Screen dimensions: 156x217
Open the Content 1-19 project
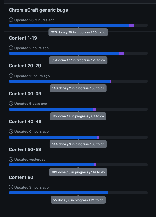click(x=23, y=38)
